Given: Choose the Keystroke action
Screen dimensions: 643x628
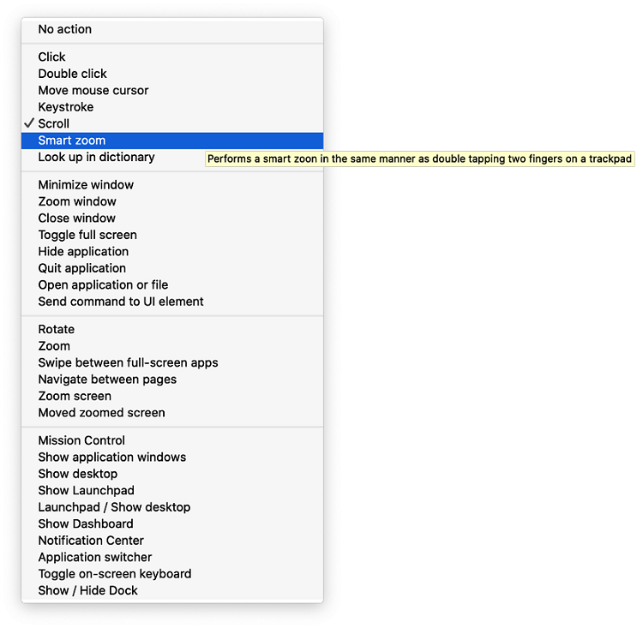Looking at the screenshot, I should (x=172, y=107).
